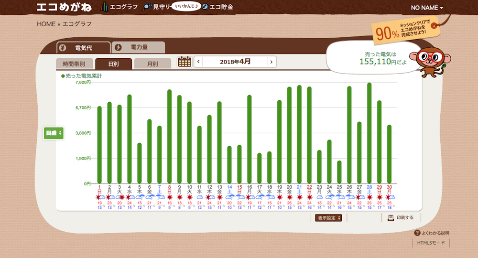The height and width of the screenshot is (258, 478).
Task: Open the calendar date picker icon
Action: [185, 62]
